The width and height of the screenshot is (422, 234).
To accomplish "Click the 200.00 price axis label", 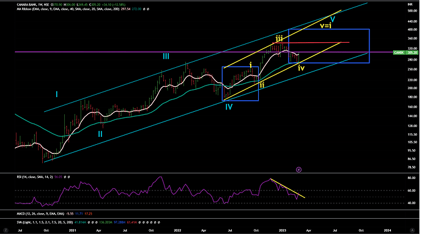I will (x=412, y=88).
